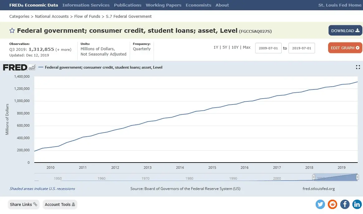
Task: Click the fred.stlouisfed.org source text
Action: (318, 189)
